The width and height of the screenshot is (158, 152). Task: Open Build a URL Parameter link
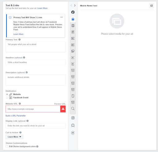(16, 116)
